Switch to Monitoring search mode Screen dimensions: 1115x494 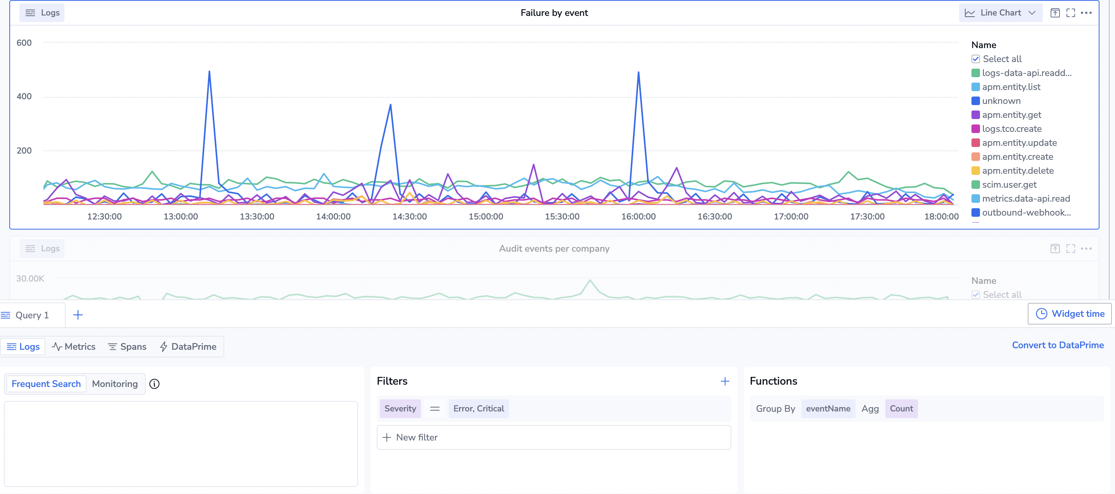(115, 384)
